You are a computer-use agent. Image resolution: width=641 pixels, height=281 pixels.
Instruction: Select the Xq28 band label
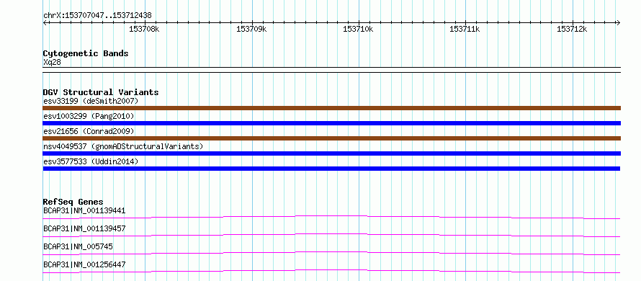52,63
